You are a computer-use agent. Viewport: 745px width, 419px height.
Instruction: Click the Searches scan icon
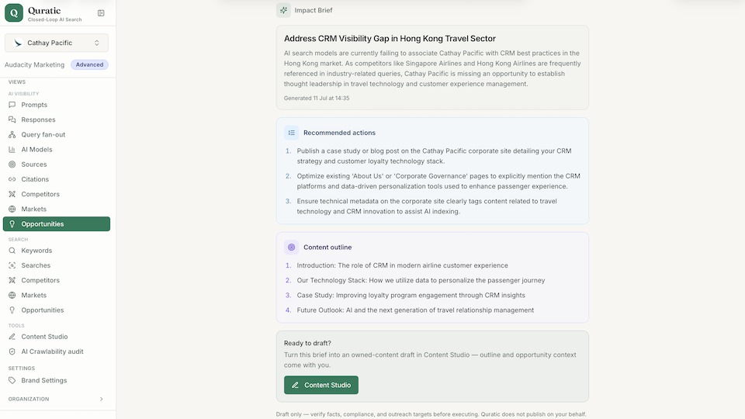(12, 265)
